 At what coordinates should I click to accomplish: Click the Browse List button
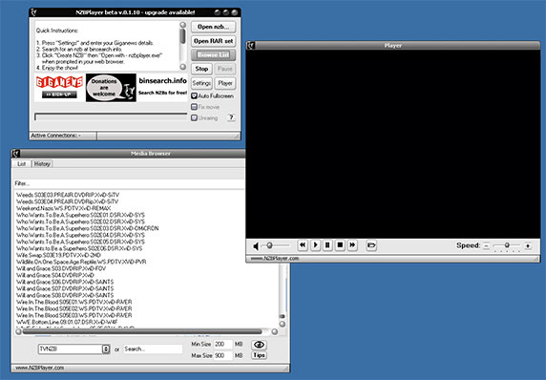pos(214,55)
